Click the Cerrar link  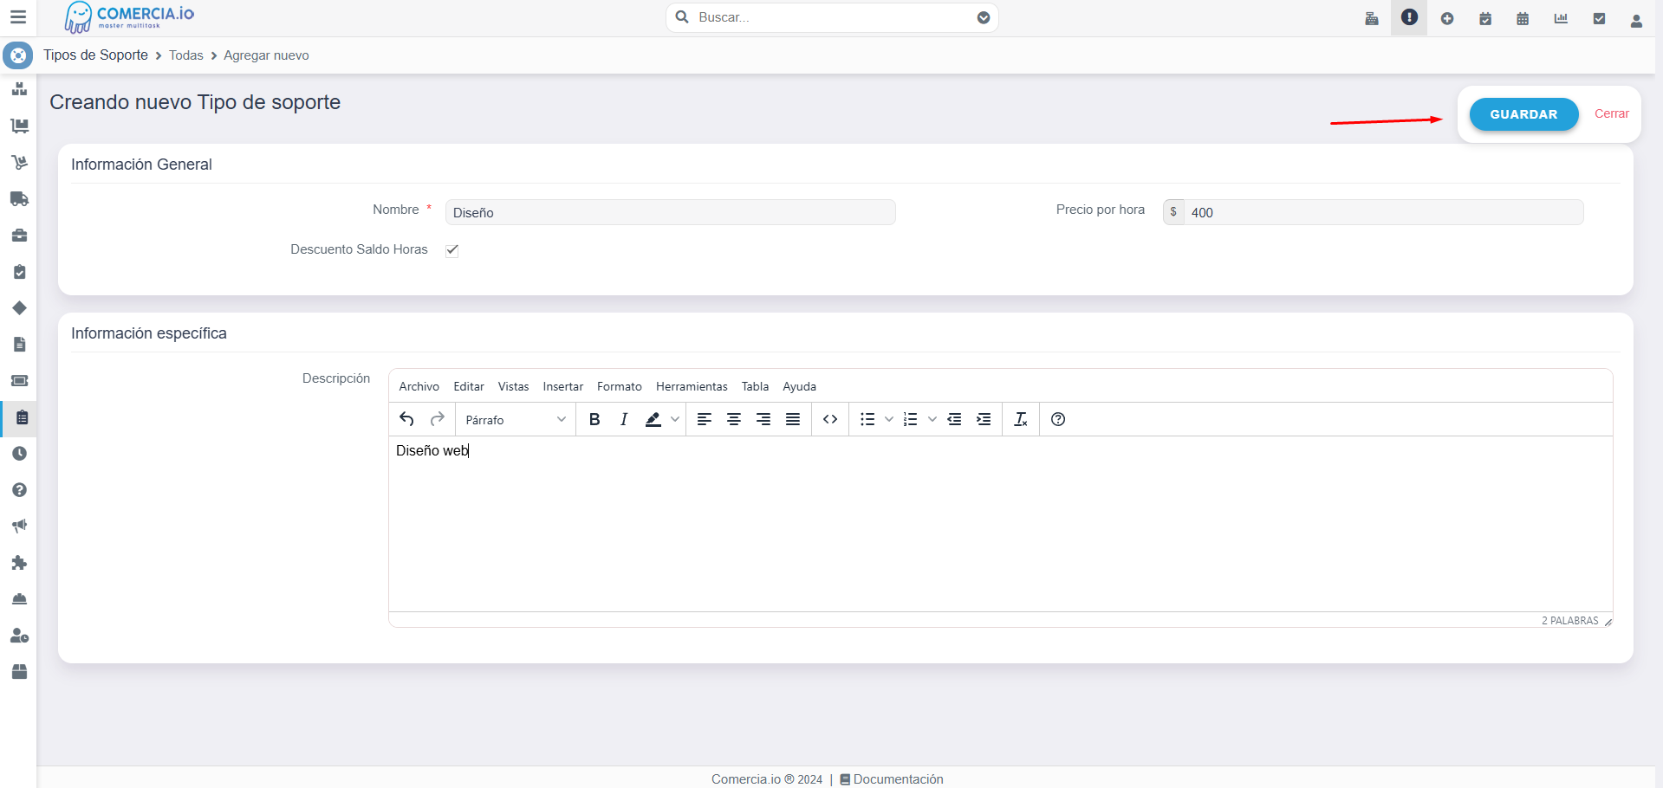1612,113
